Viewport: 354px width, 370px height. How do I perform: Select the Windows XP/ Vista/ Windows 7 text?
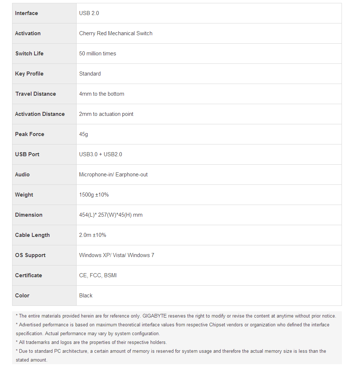click(x=117, y=255)
